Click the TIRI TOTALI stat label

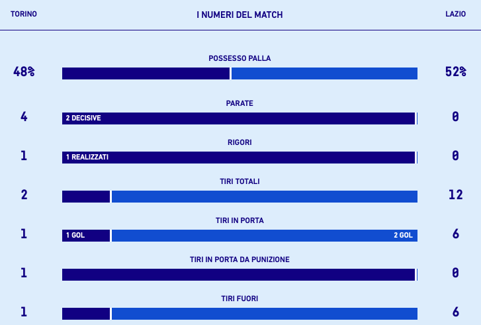coord(240,181)
